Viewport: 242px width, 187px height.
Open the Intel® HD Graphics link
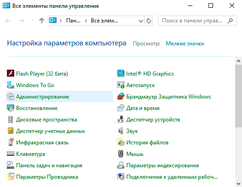(150, 74)
